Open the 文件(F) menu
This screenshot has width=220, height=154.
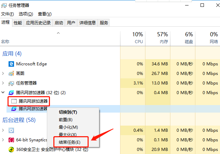pyautogui.click(x=8, y=14)
